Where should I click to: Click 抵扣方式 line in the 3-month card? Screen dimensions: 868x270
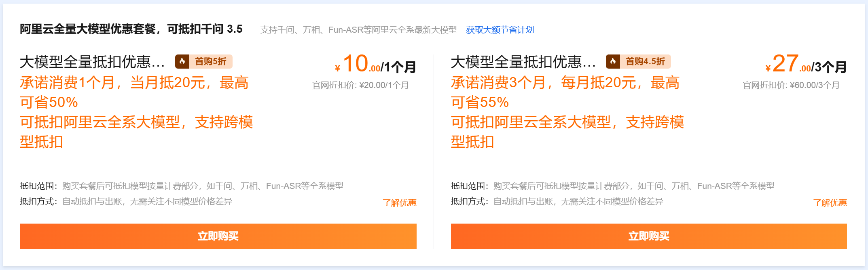coord(557,201)
